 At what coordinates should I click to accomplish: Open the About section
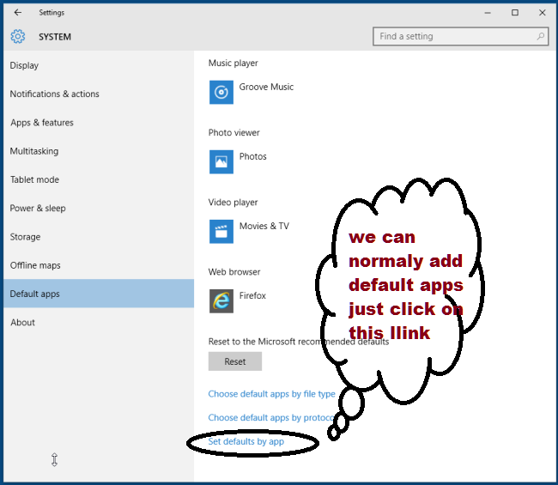(x=99, y=323)
